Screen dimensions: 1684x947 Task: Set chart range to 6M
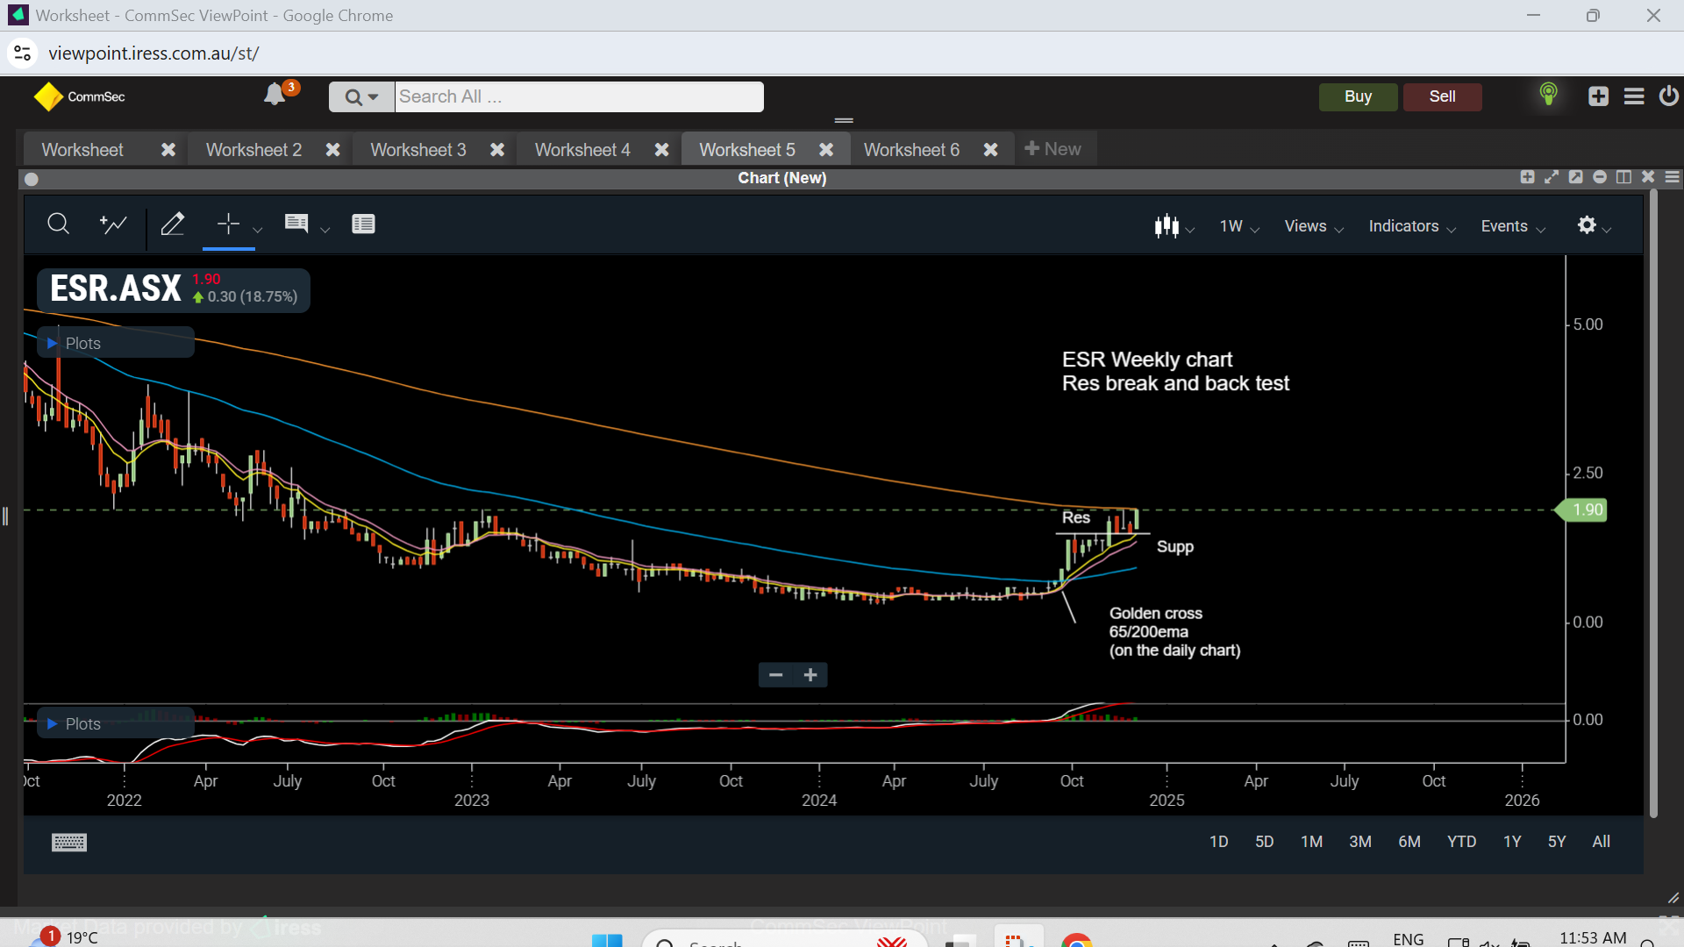tap(1409, 842)
